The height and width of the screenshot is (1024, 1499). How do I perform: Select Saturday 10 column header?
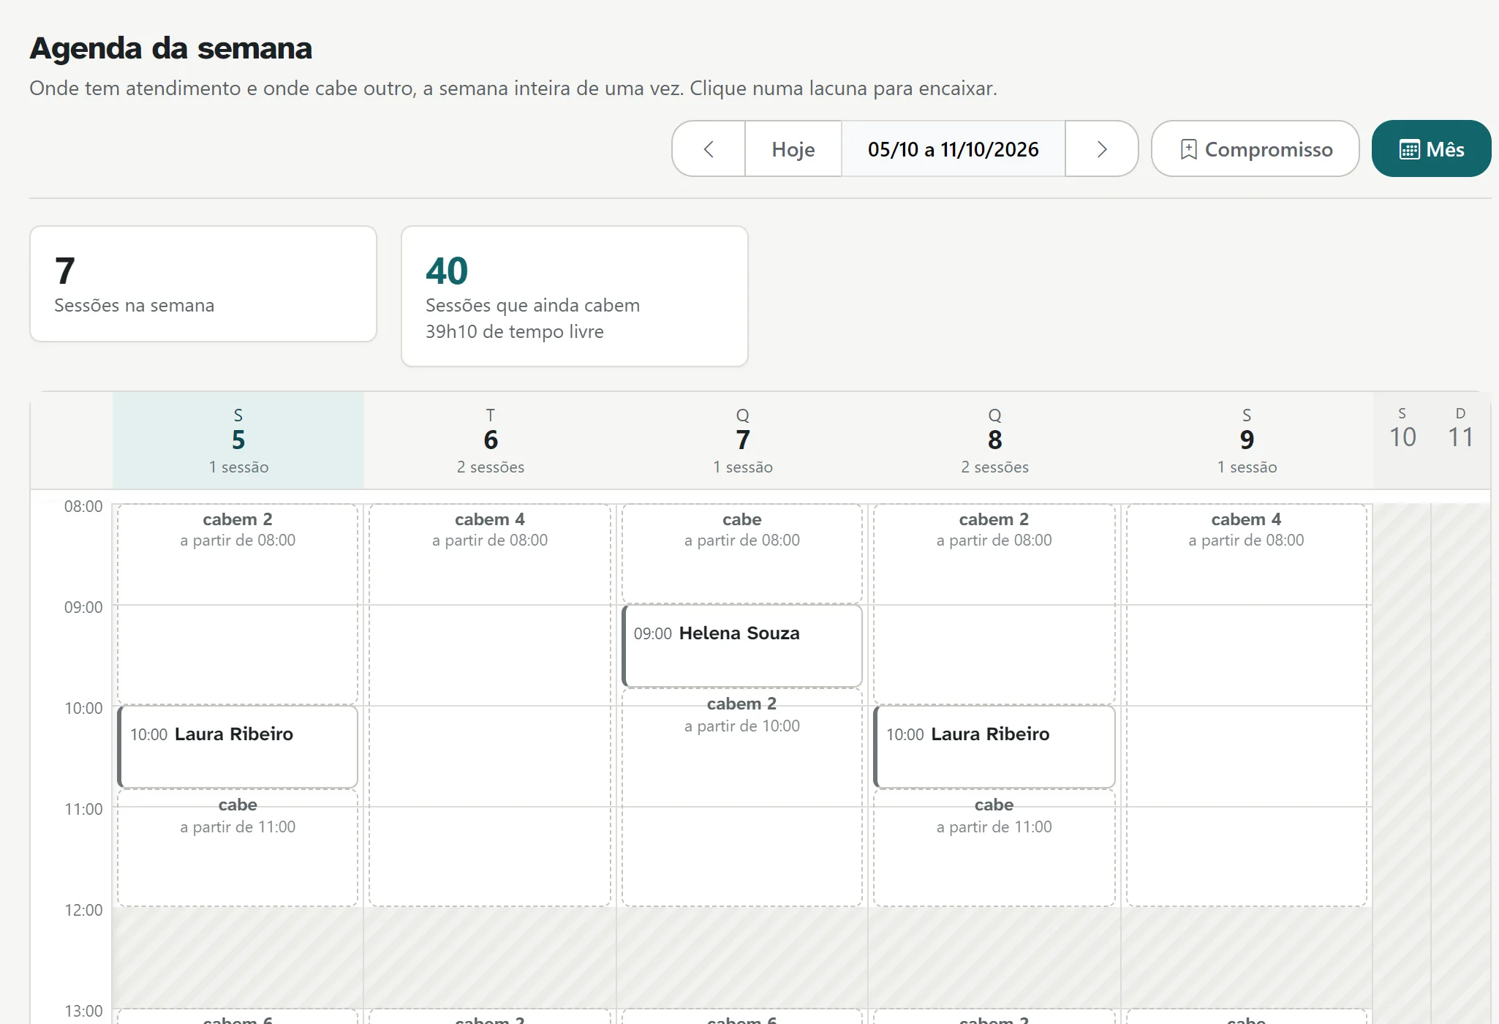point(1402,429)
